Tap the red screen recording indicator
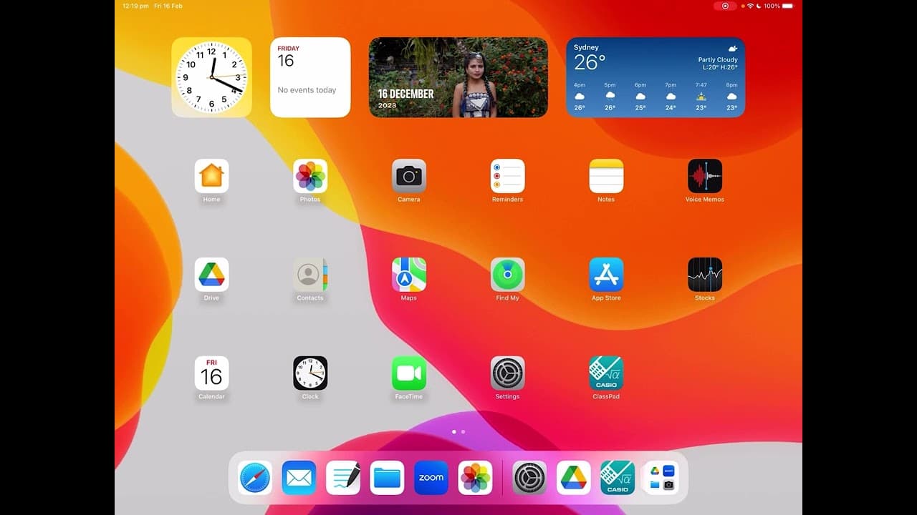 (725, 6)
